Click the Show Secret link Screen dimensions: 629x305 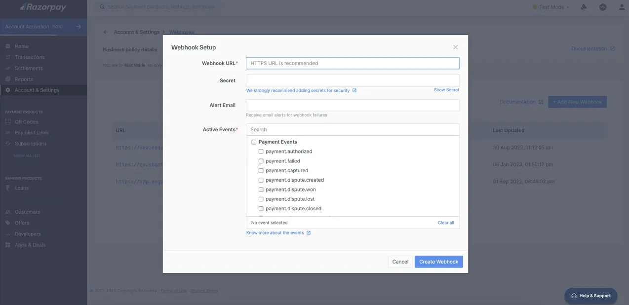(446, 90)
